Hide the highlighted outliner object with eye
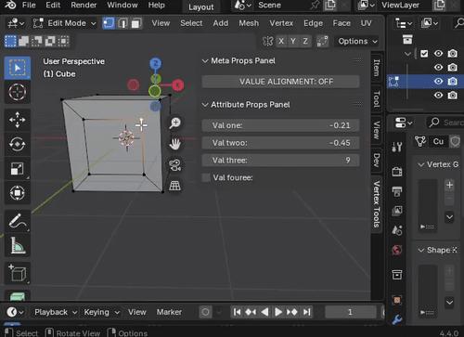The width and height of the screenshot is (464, 337). (438, 82)
